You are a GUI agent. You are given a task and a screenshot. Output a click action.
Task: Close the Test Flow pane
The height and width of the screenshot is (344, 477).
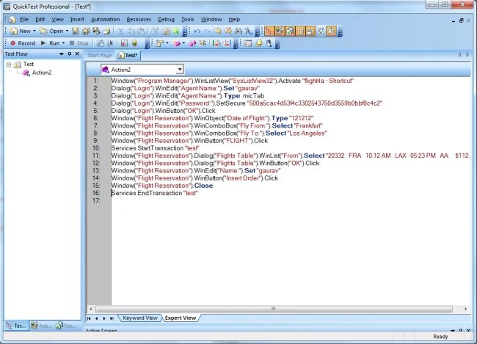pos(77,54)
